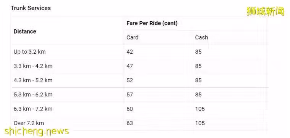290x138 pixels.
Task: Select the card fare value 52
Action: click(130, 80)
